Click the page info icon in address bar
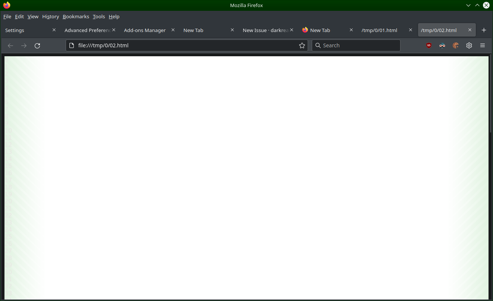The height and width of the screenshot is (301, 493). (x=72, y=45)
